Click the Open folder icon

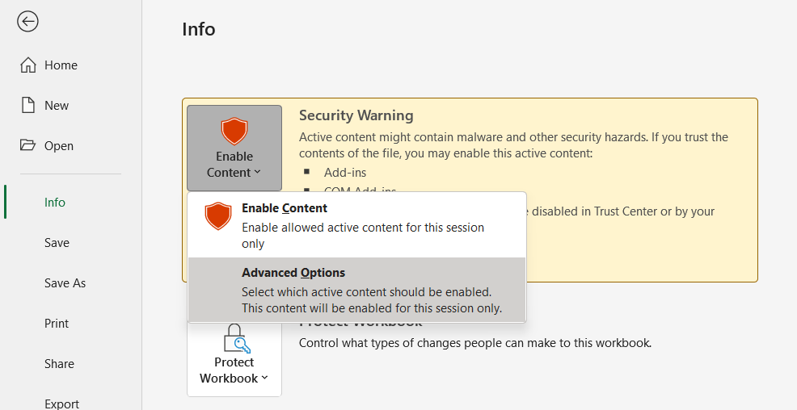point(28,146)
